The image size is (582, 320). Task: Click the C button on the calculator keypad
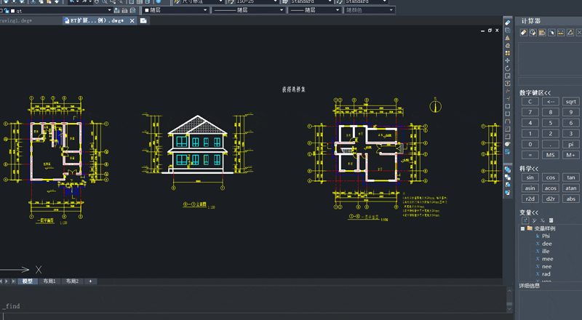tap(530, 101)
